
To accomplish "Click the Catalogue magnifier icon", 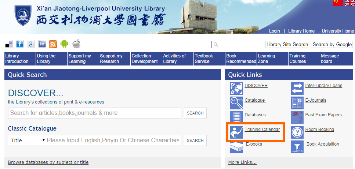I will (x=236, y=103).
